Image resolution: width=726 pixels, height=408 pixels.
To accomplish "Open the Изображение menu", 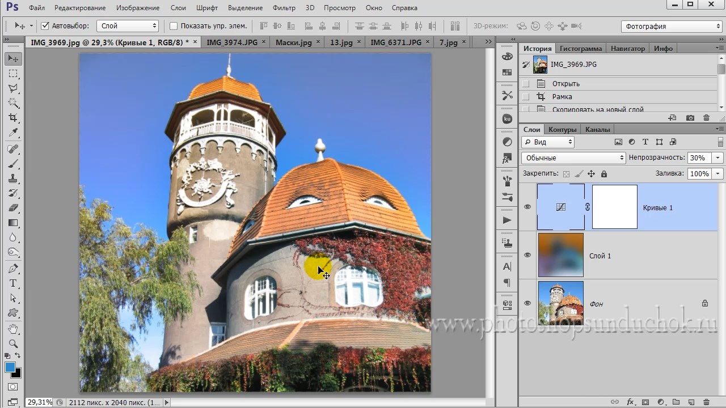I will coord(138,8).
